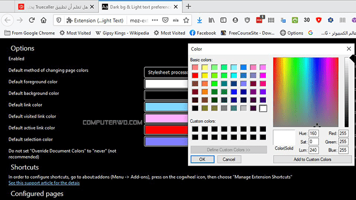
Task: Click the Color|Solid preview box
Action: [284, 137]
